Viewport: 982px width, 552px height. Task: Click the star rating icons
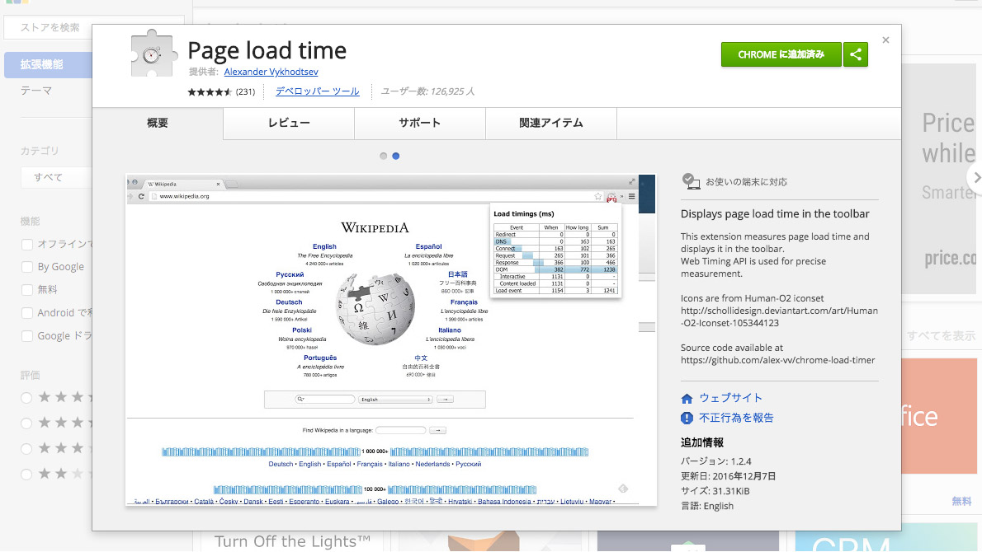click(210, 92)
